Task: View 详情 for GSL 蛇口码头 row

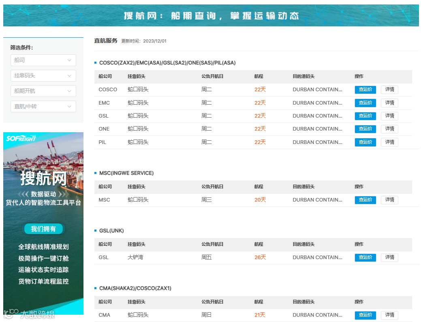Action: click(x=389, y=116)
